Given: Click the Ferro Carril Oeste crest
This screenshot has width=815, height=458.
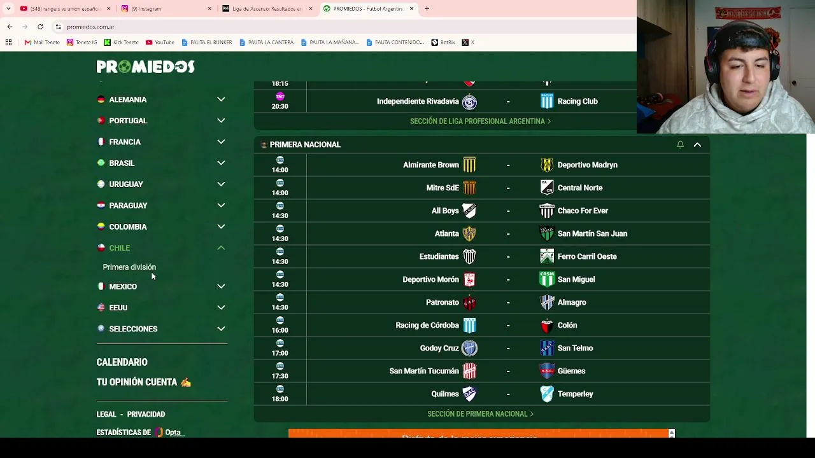Looking at the screenshot, I should click(547, 256).
